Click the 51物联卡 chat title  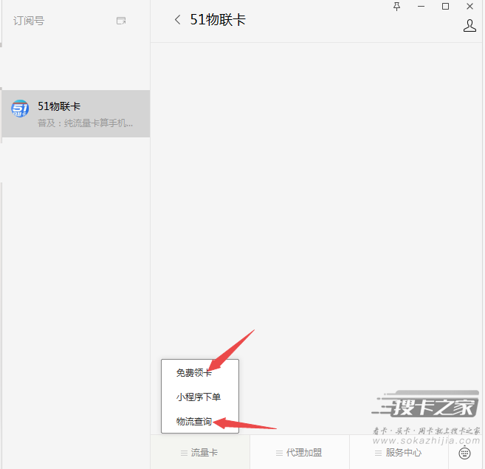pos(218,20)
